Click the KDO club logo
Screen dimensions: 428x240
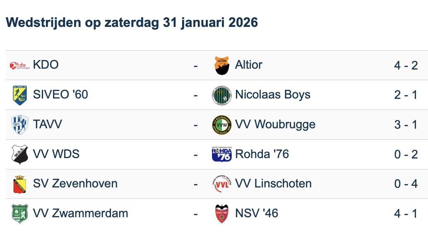tap(20, 65)
